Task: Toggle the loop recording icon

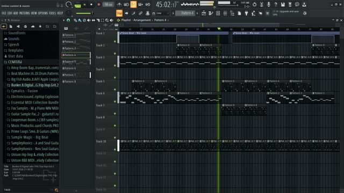Action: [x=148, y=4]
